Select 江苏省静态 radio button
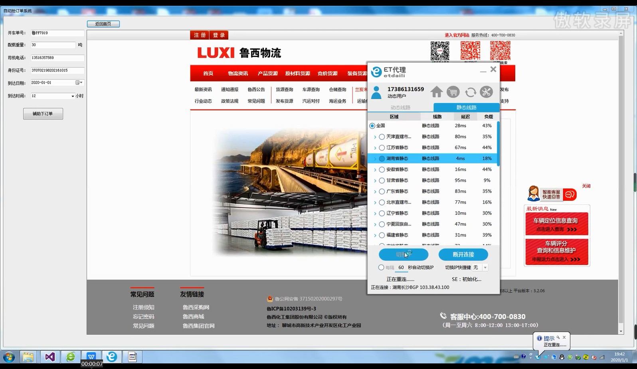The image size is (637, 369). 382,147
